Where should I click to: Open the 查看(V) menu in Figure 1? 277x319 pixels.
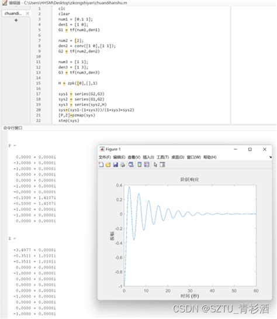click(134, 157)
